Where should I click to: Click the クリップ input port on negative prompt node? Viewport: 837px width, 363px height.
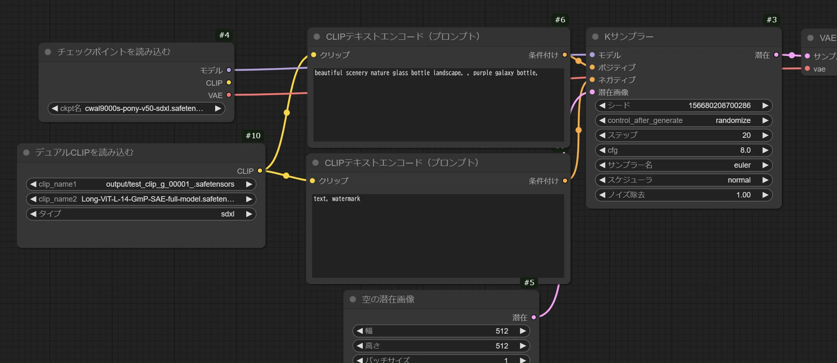312,180
